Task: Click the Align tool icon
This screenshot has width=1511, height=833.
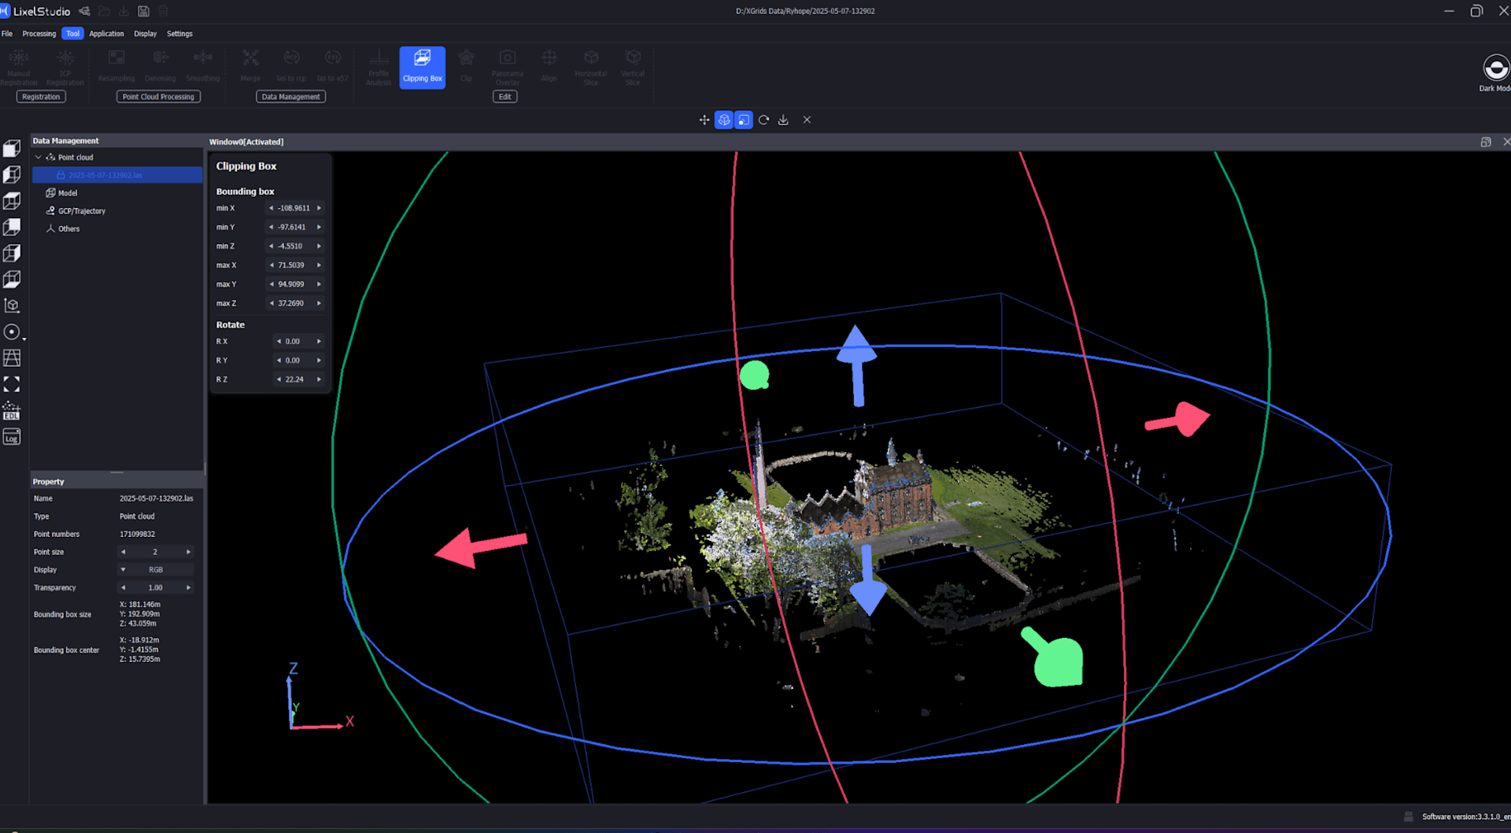Action: coord(549,67)
